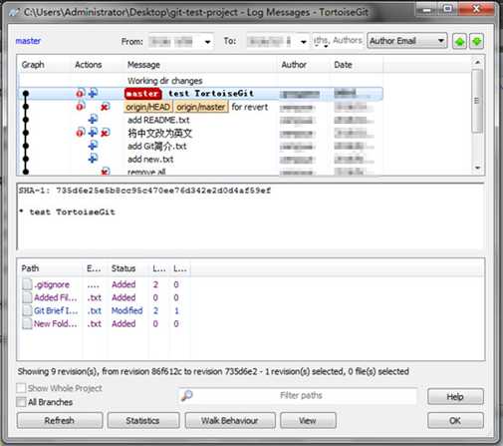Sort files by the Path column header
This screenshot has width=503, height=446.
click(30, 268)
